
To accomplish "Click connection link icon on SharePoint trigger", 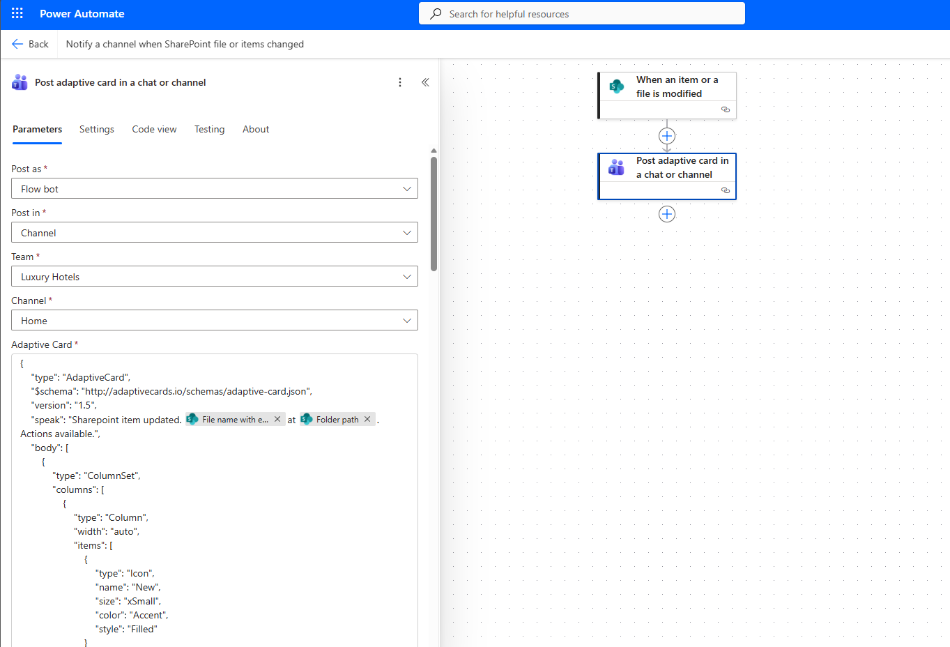I will tap(725, 109).
